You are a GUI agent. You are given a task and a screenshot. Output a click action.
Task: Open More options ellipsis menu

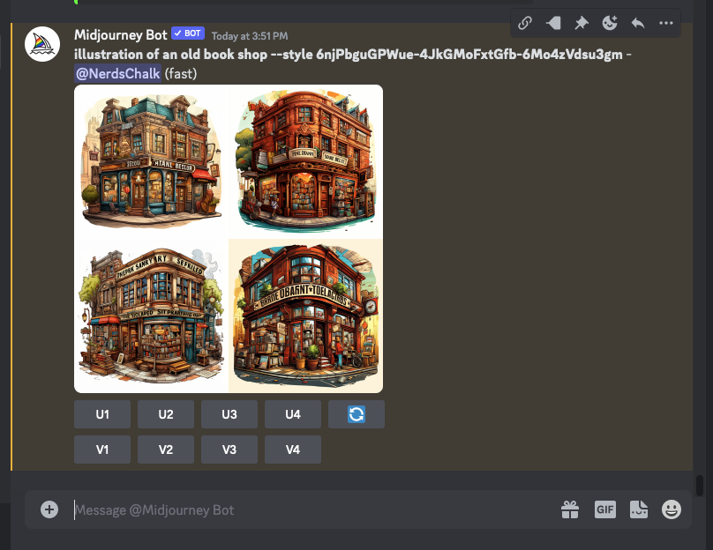click(x=665, y=23)
